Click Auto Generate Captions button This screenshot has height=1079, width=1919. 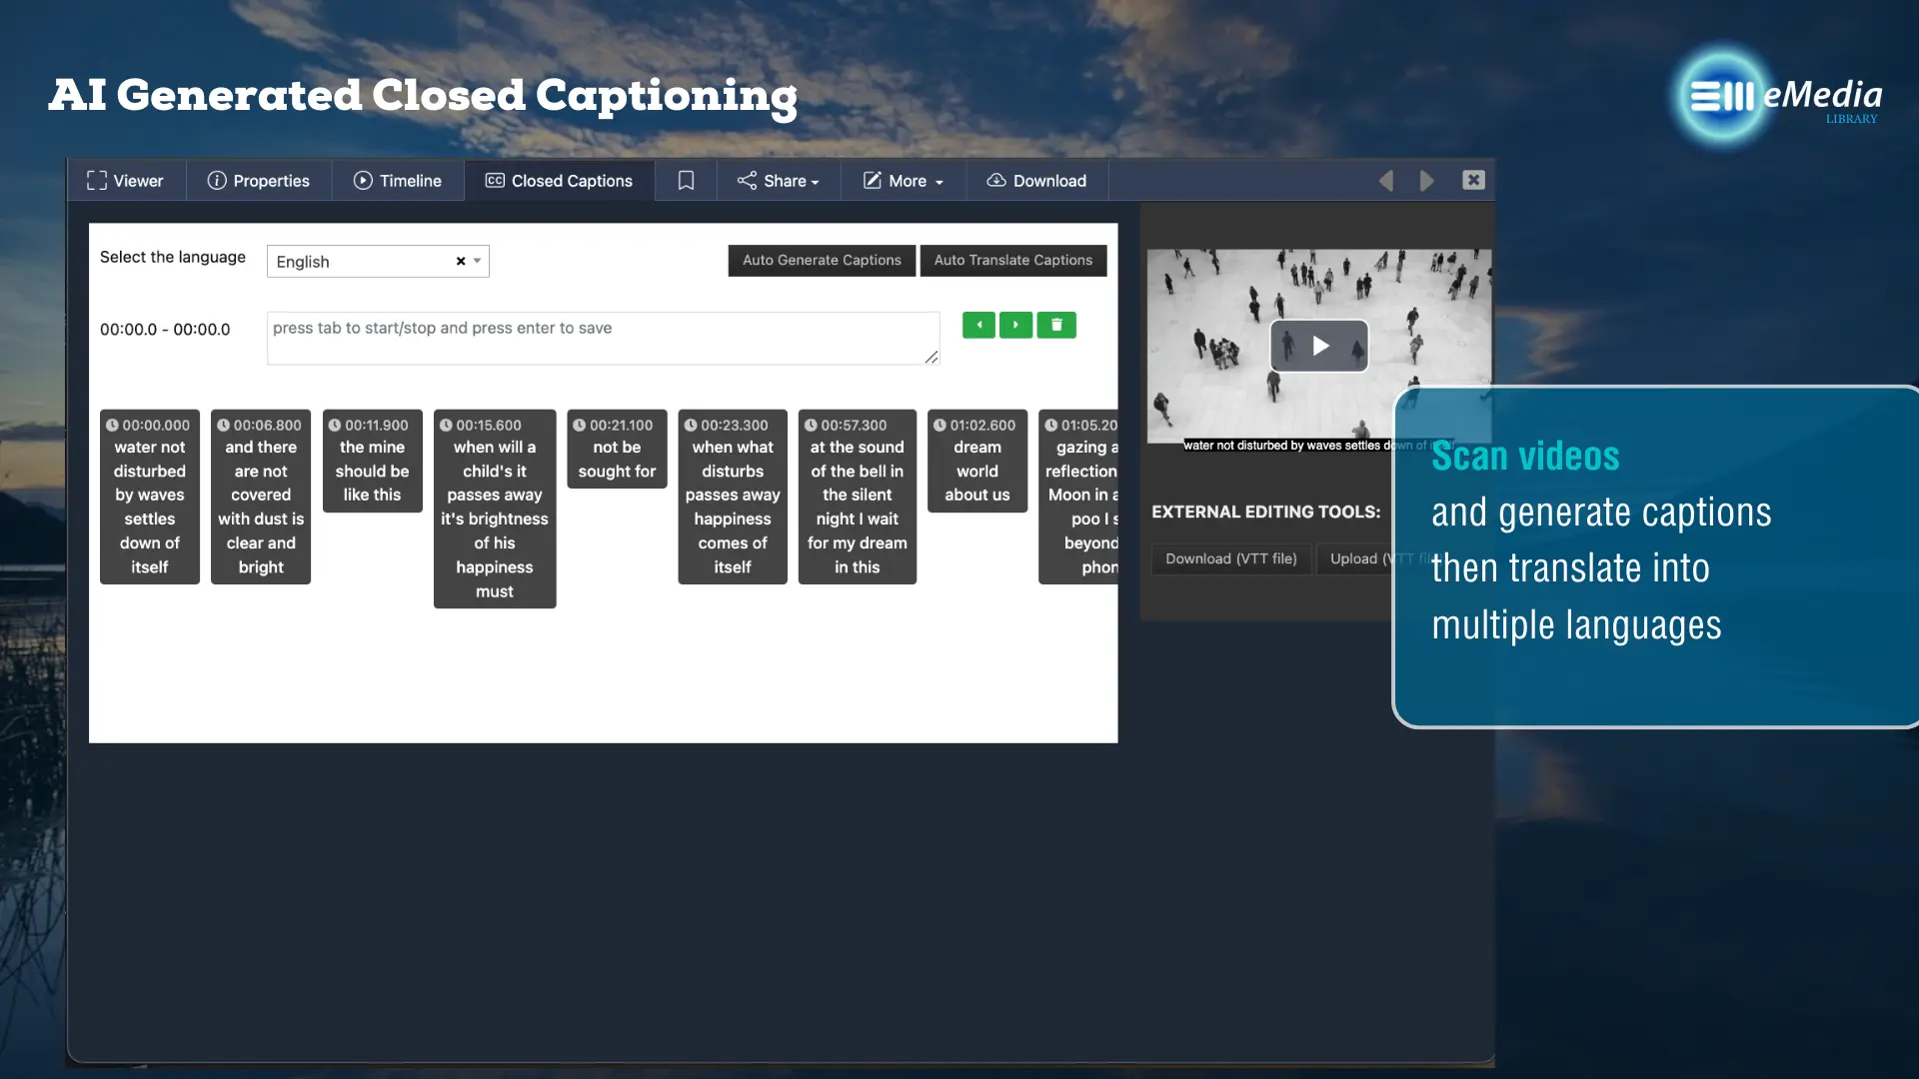822,260
